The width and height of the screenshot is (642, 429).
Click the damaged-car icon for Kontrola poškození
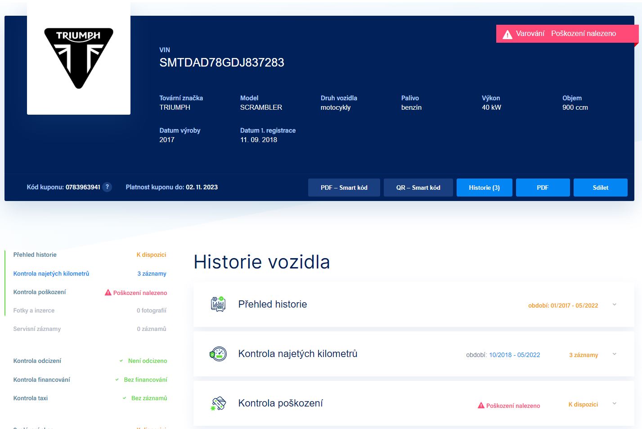pos(218,403)
